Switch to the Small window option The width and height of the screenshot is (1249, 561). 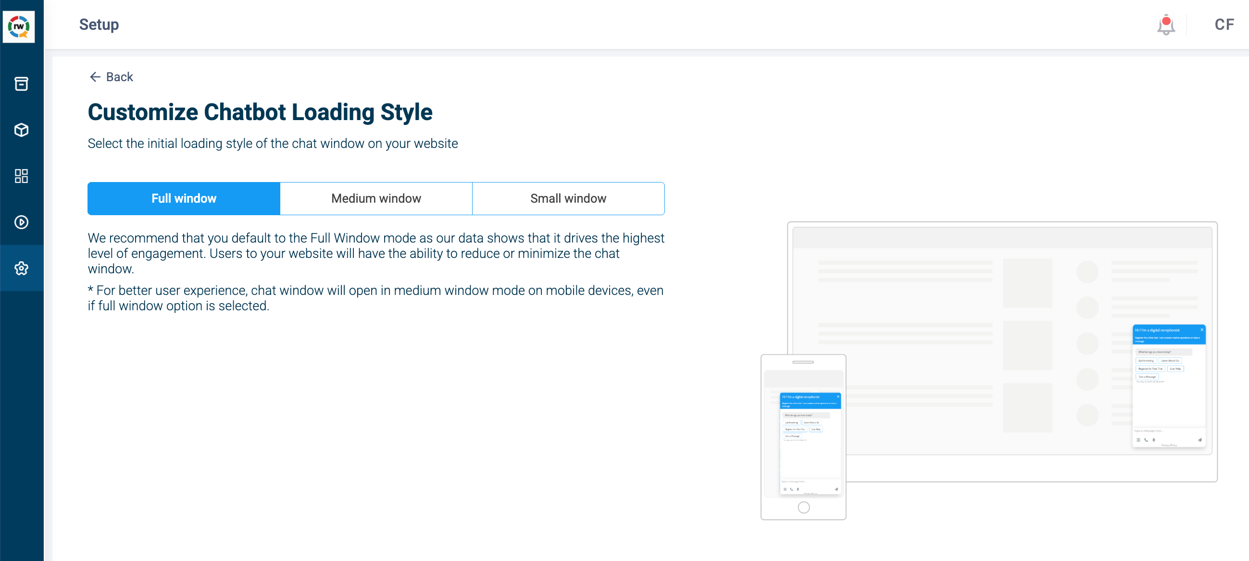(568, 199)
